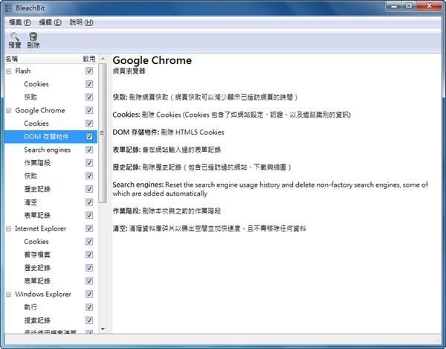Select the Internet Explorer tree item
Screen dimensions: 446x349
(40, 228)
